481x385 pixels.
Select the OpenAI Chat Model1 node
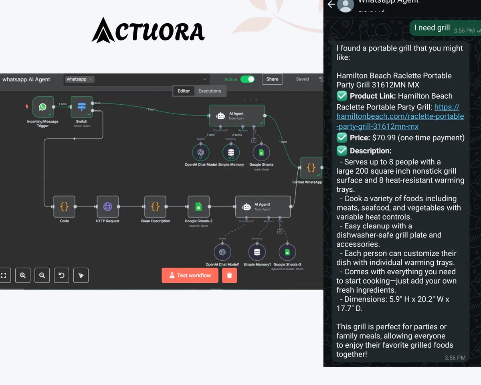click(x=222, y=252)
